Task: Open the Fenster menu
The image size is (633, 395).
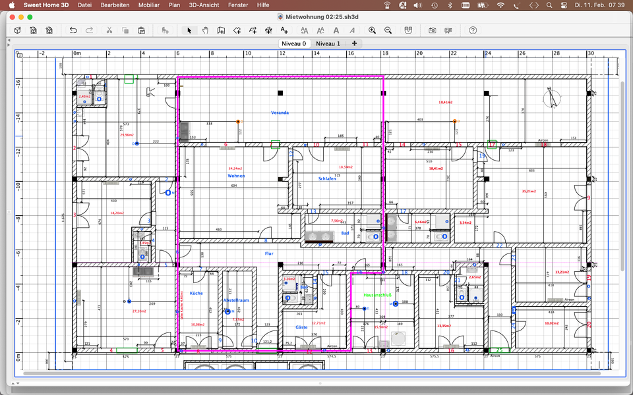Action: 238,5
